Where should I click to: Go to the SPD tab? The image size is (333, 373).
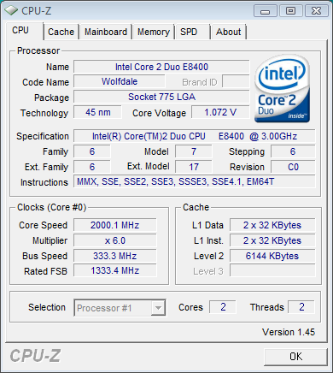click(x=192, y=32)
